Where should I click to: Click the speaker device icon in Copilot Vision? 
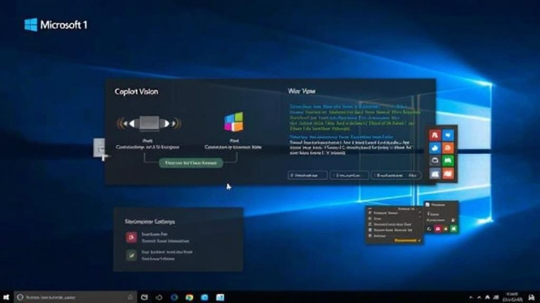149,123
